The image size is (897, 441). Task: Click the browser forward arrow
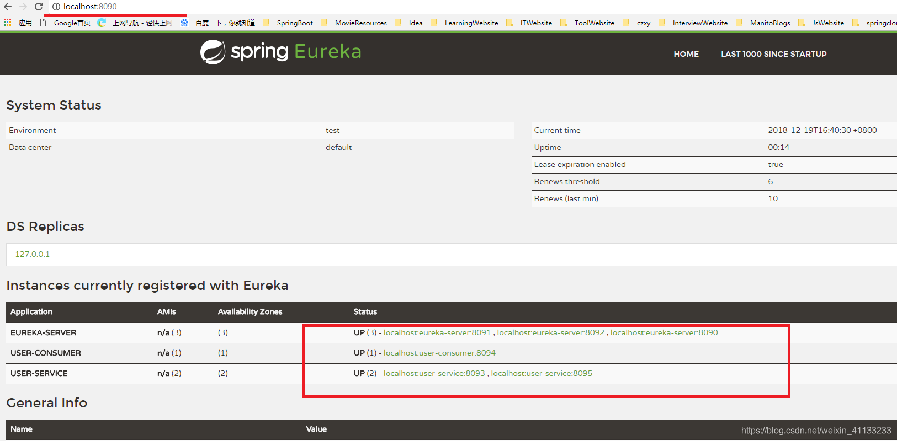pyautogui.click(x=23, y=7)
